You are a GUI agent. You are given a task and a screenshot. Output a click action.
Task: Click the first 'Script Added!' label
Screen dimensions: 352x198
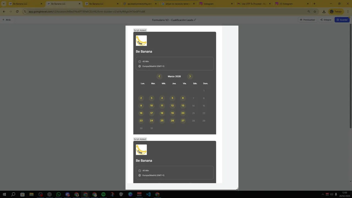pos(140,30)
